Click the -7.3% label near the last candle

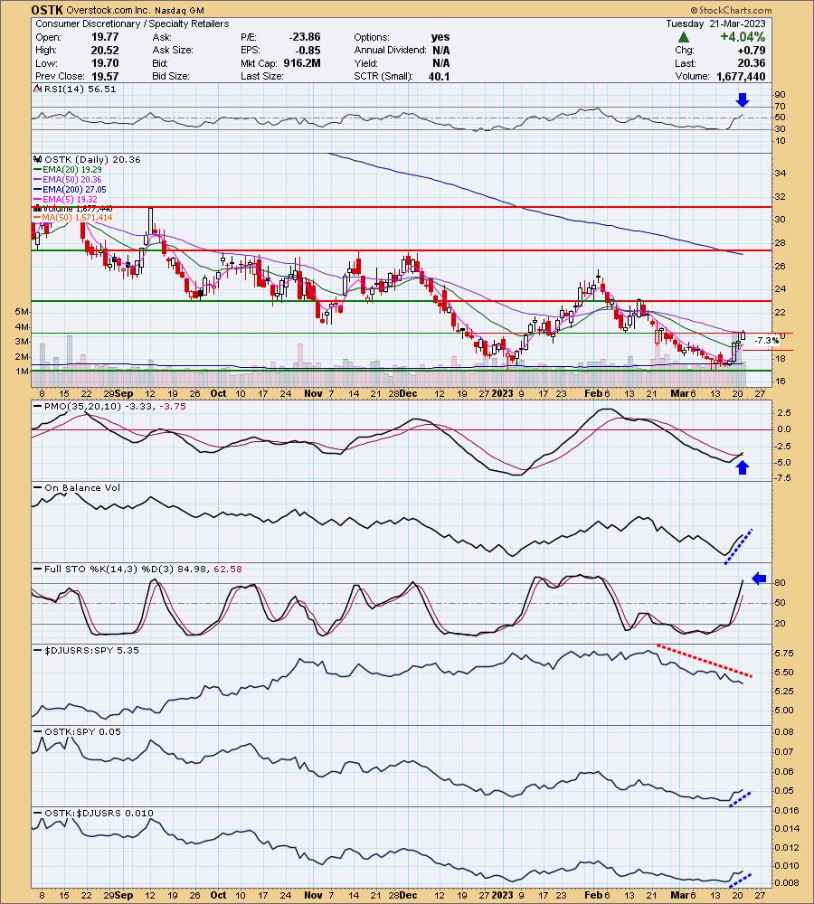tap(767, 341)
